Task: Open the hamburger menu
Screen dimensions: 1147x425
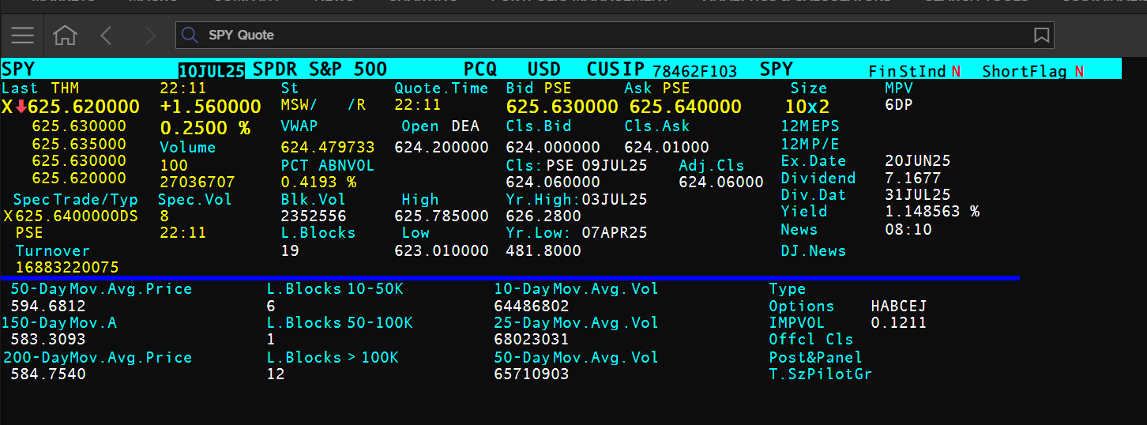Action: point(23,35)
